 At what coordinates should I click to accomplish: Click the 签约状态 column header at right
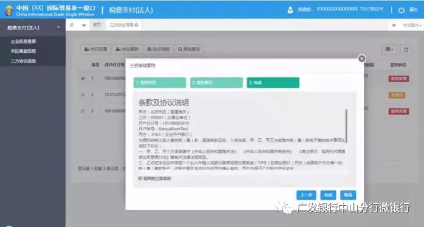(x=398, y=65)
